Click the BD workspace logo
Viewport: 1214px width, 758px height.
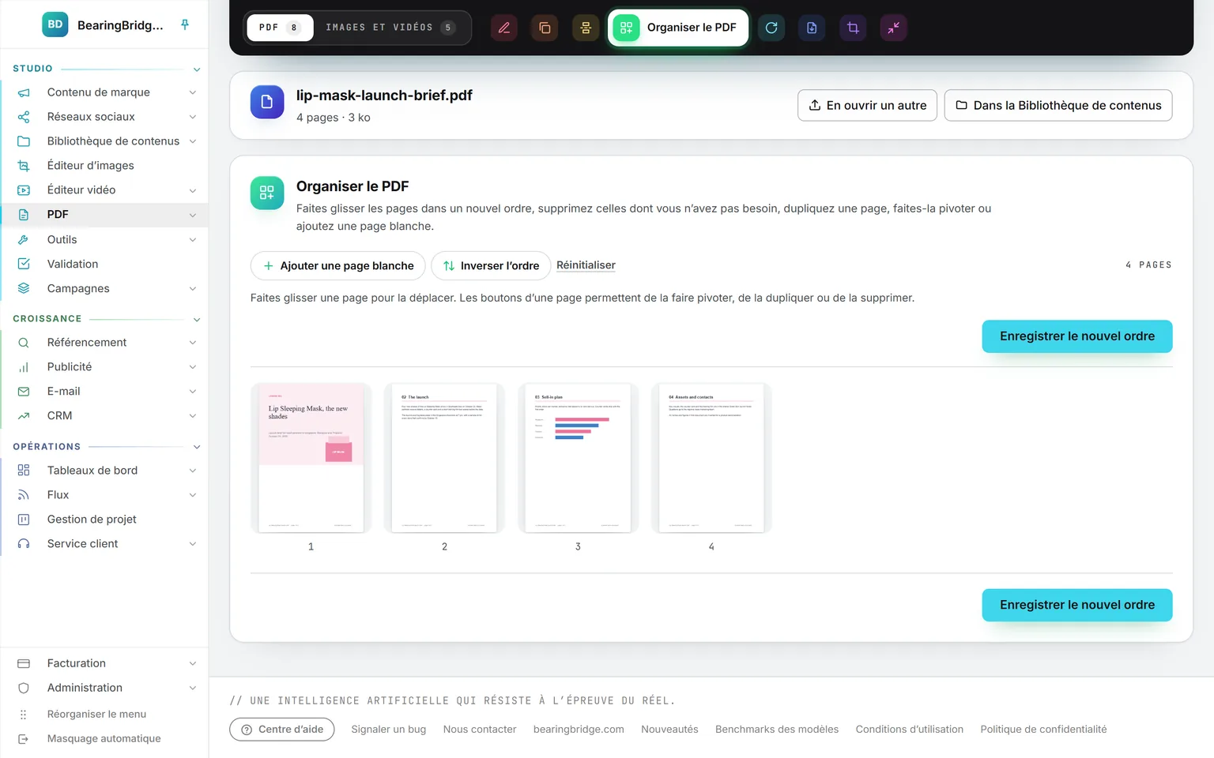55,24
